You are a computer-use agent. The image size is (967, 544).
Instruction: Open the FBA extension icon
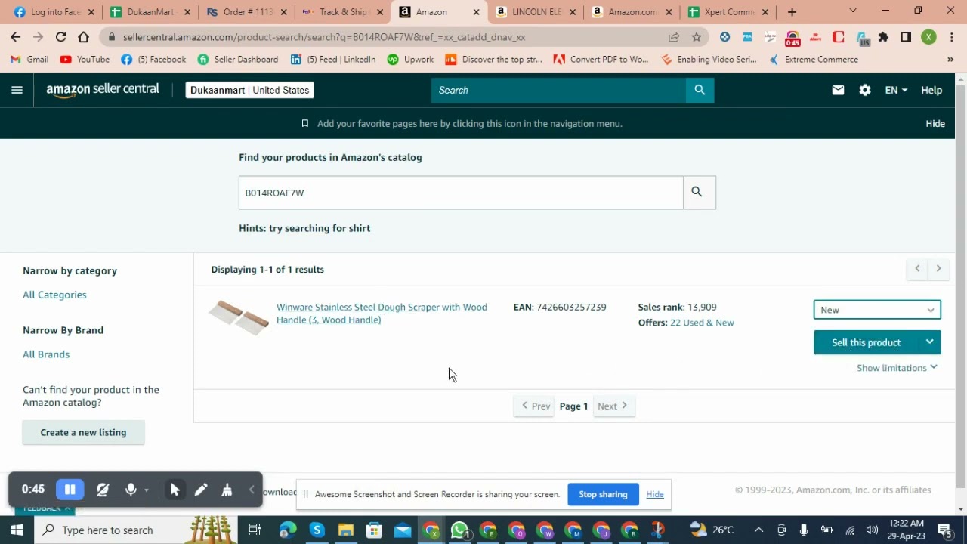[x=747, y=37]
